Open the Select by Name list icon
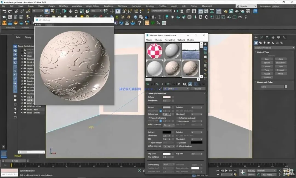The height and width of the screenshot is (178, 296). 53,11
